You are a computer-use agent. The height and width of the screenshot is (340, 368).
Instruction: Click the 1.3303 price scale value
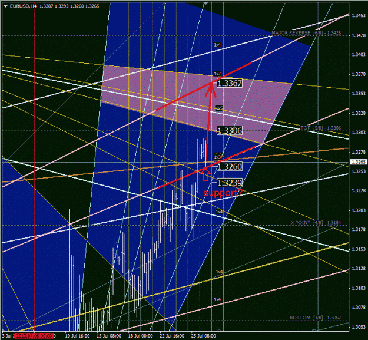(x=359, y=133)
